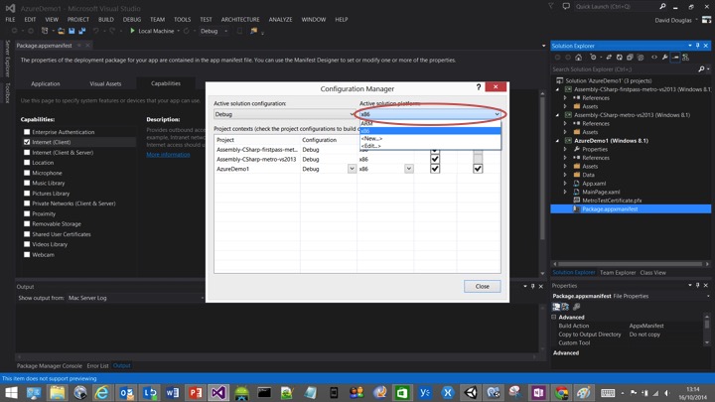This screenshot has width=715, height=402.
Task: Choose <Edit...> in platform dropdown list
Action: coord(430,146)
